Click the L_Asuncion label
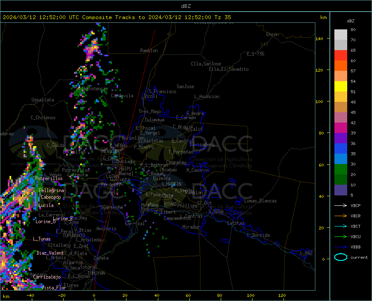 (207, 96)
